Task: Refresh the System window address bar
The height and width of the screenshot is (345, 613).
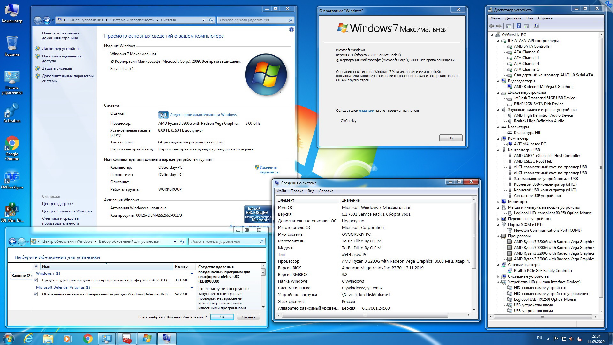Action: point(211,20)
